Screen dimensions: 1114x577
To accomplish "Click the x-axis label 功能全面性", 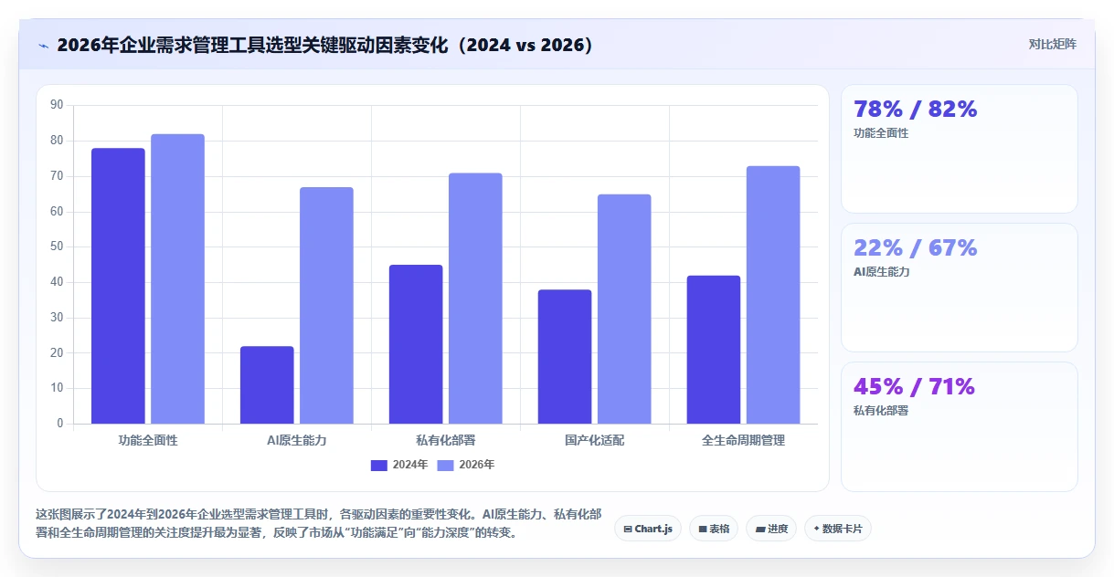I will coord(148,440).
